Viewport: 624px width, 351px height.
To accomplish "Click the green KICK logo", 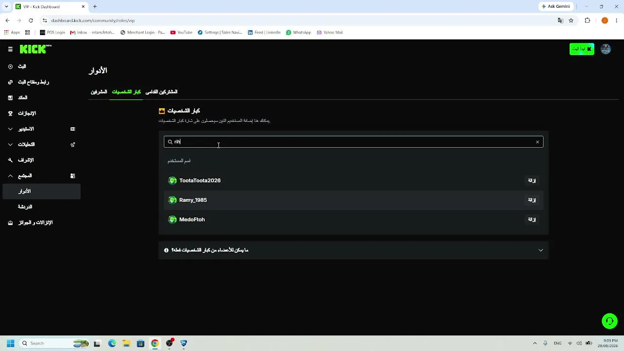I will (35, 49).
